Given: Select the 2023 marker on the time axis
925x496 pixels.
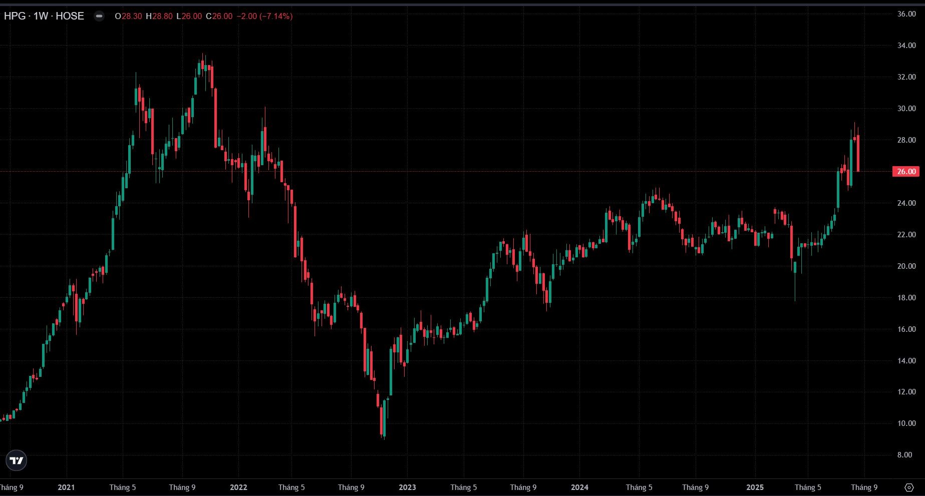Looking at the screenshot, I should 407,487.
